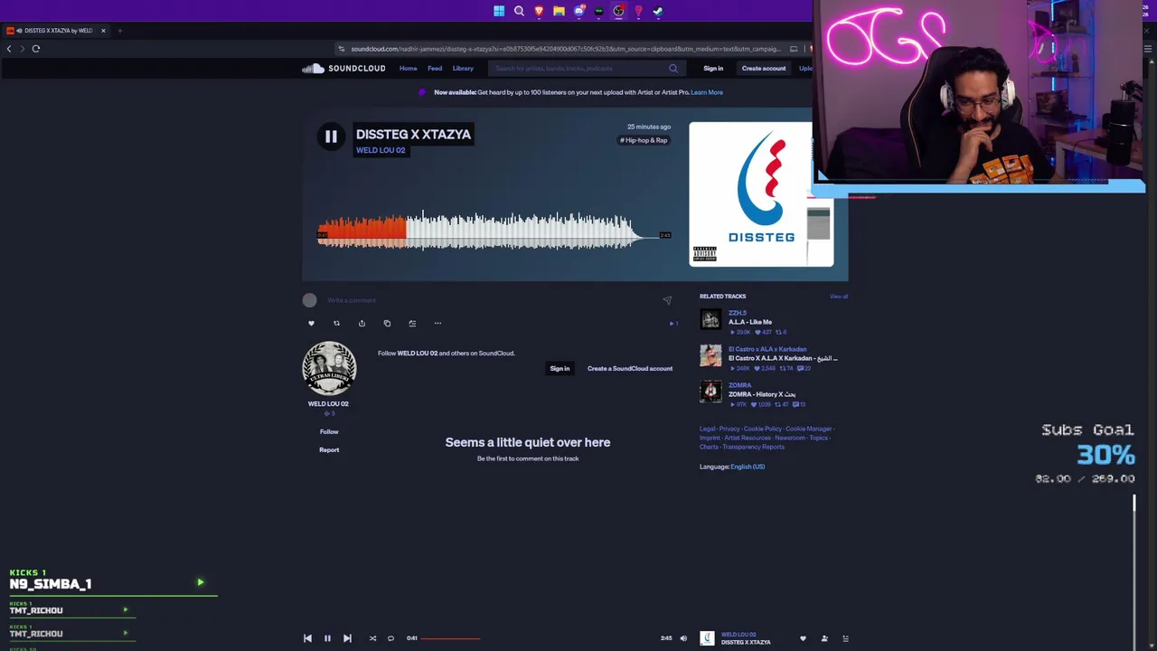Pause playback in bottom player bar
Screen dimensions: 1157x651
pos(327,638)
